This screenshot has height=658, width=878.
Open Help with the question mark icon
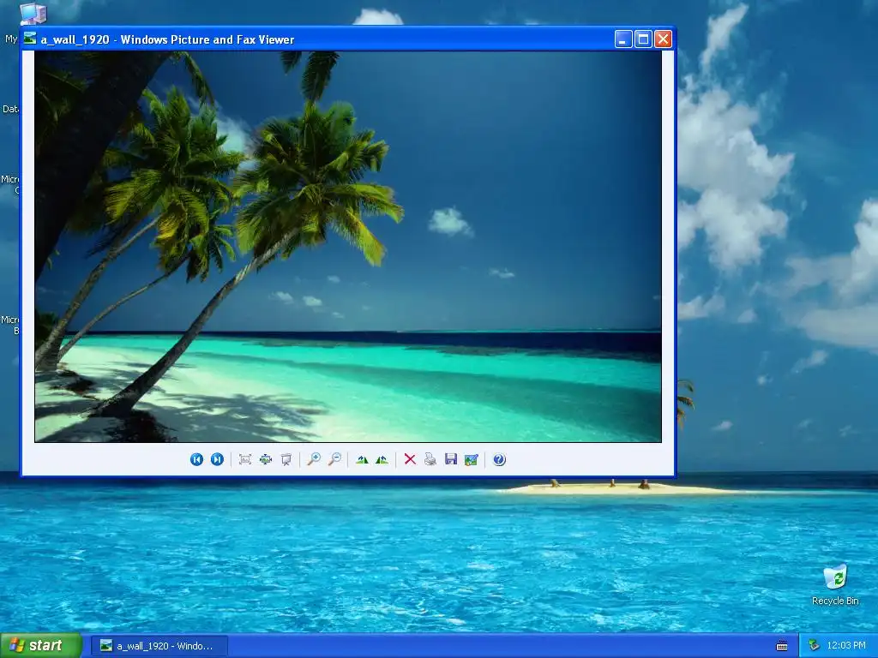(499, 459)
